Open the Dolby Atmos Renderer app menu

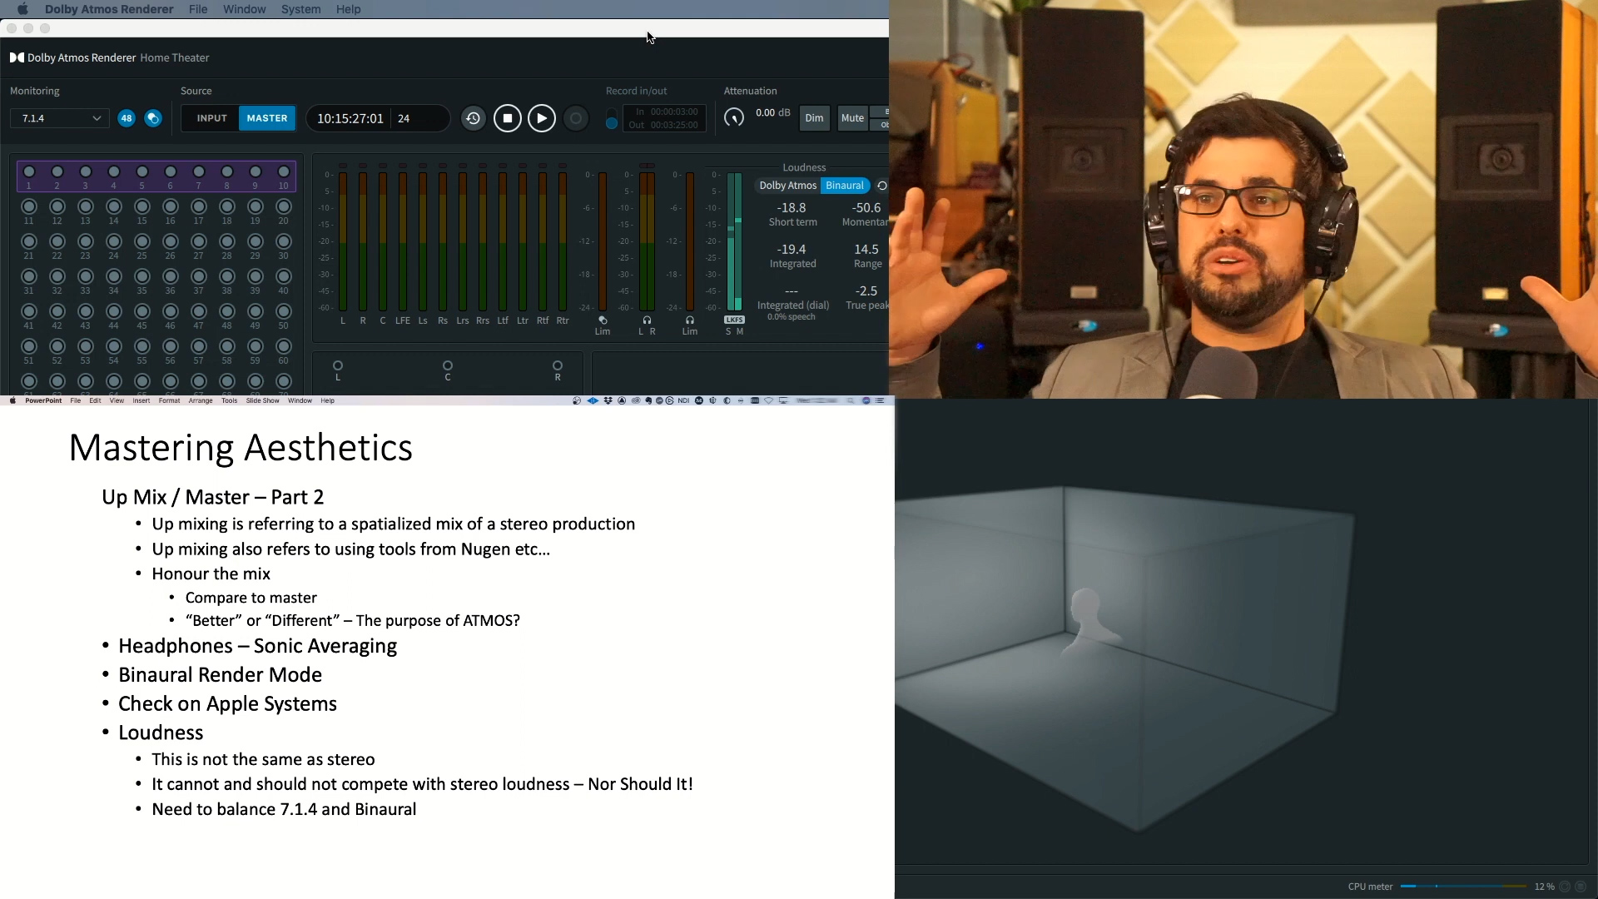pyautogui.click(x=109, y=9)
